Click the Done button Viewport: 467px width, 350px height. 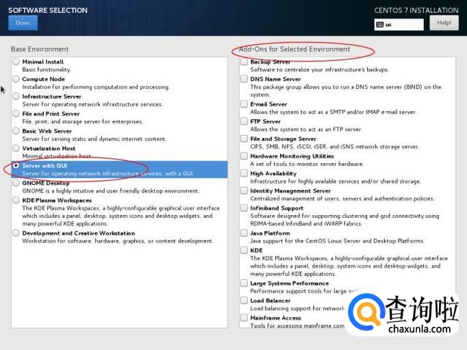23,23
